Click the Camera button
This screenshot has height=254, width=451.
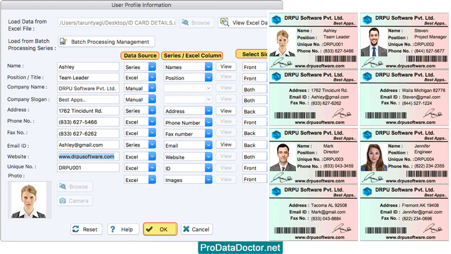coord(75,201)
